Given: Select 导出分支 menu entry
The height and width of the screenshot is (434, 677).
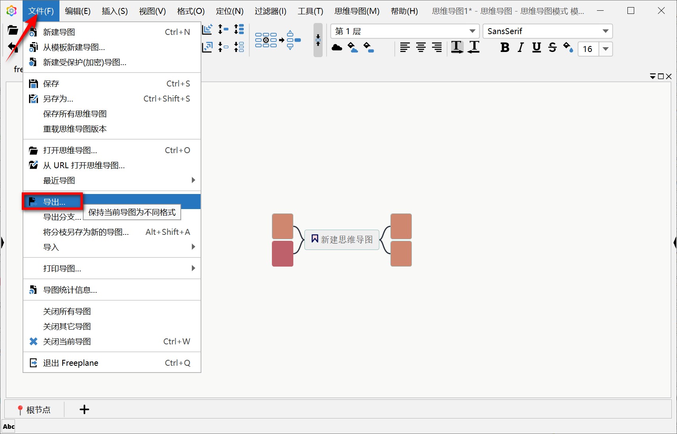Looking at the screenshot, I should (62, 217).
